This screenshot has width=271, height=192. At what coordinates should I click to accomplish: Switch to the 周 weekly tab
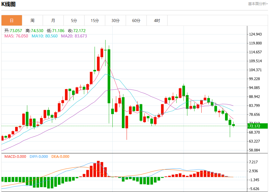coord(33,21)
